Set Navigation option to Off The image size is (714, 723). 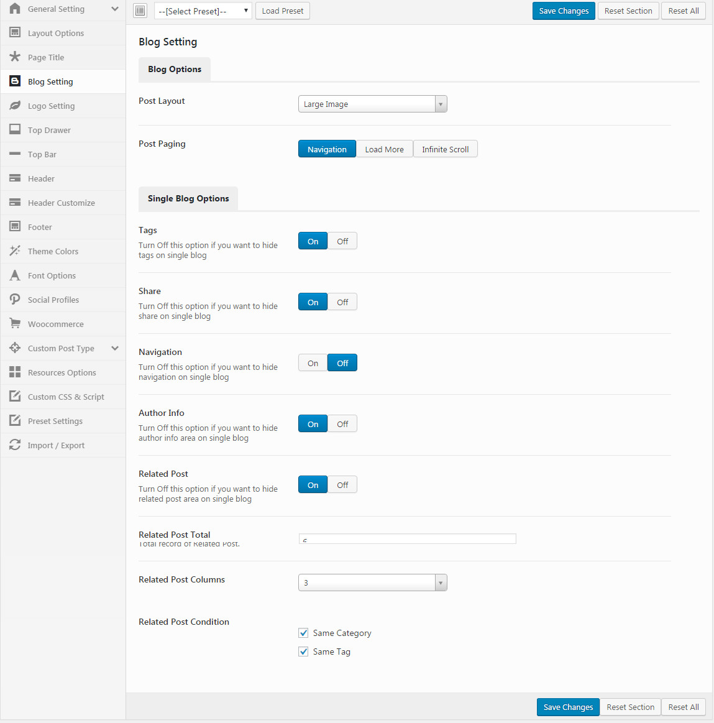click(342, 363)
